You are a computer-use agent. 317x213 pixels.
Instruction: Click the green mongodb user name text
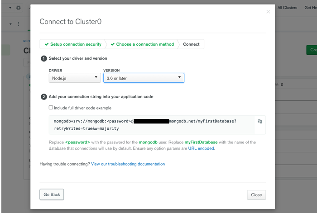click(x=148, y=142)
